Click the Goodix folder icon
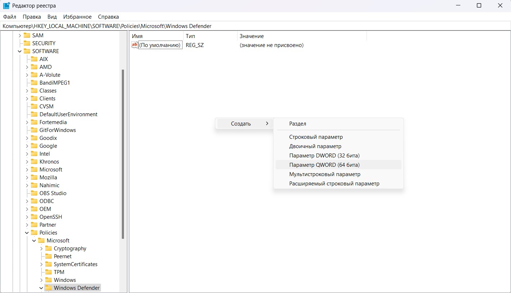Viewport: 511px width, 293px height. pos(34,138)
